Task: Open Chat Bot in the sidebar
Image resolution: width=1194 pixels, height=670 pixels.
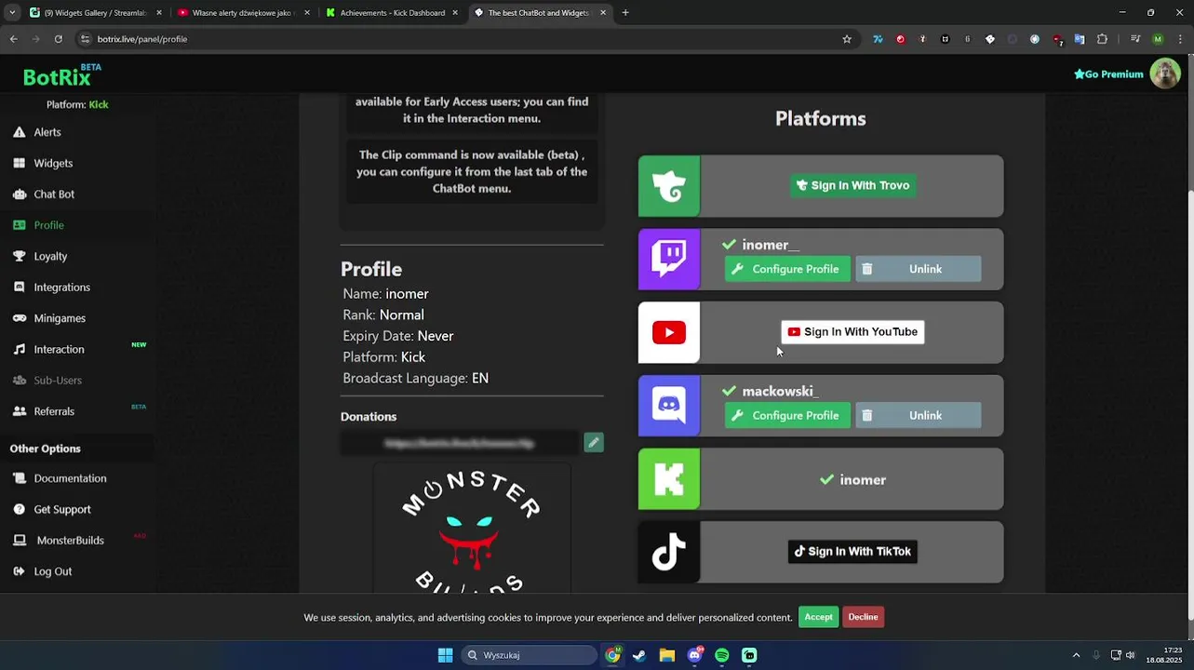Action: pyautogui.click(x=53, y=194)
